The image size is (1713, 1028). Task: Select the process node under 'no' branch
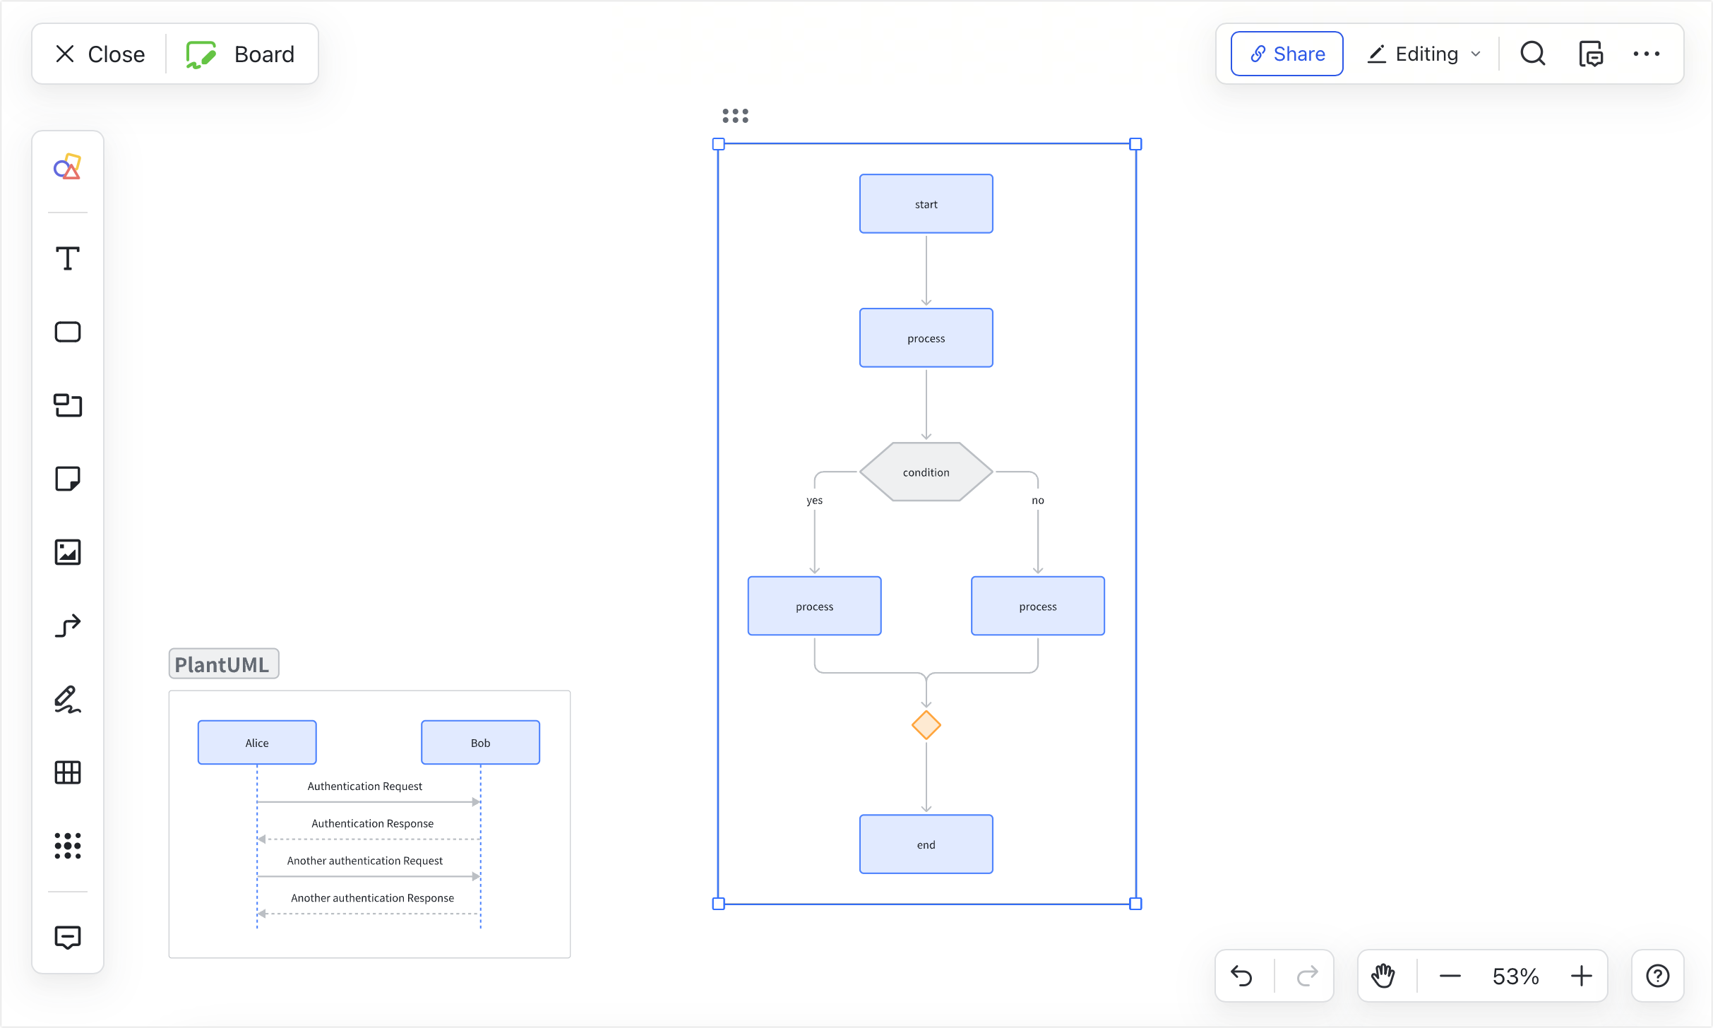pos(1038,606)
